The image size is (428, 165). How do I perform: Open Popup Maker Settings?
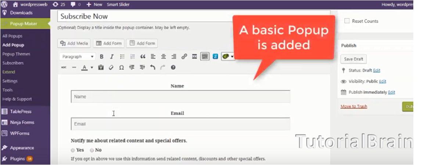click(x=10, y=81)
